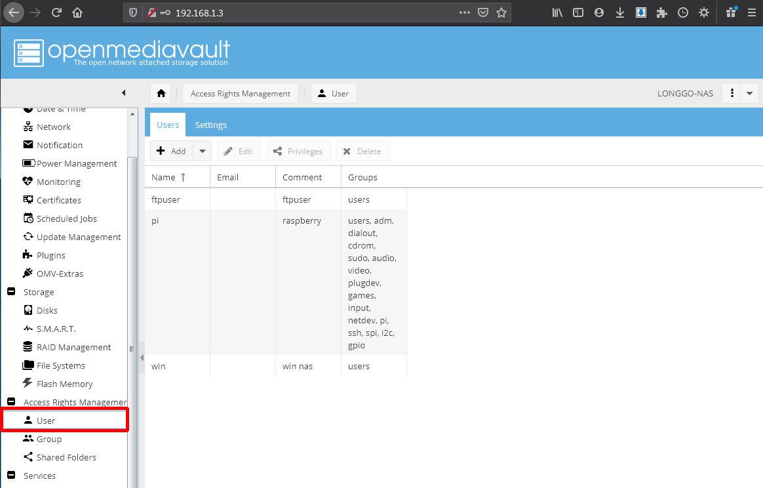
Task: Open Firefox hamburger menu
Action: [x=752, y=12]
